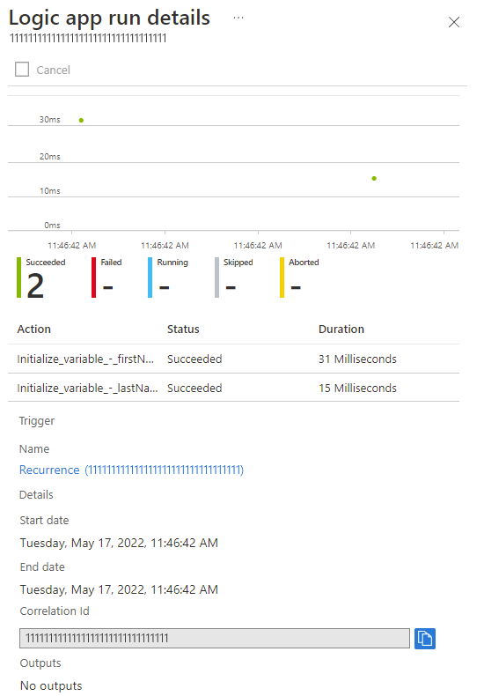Screen dimensions: 484x696
Task: Click the No outputs text
Action: 51,685
